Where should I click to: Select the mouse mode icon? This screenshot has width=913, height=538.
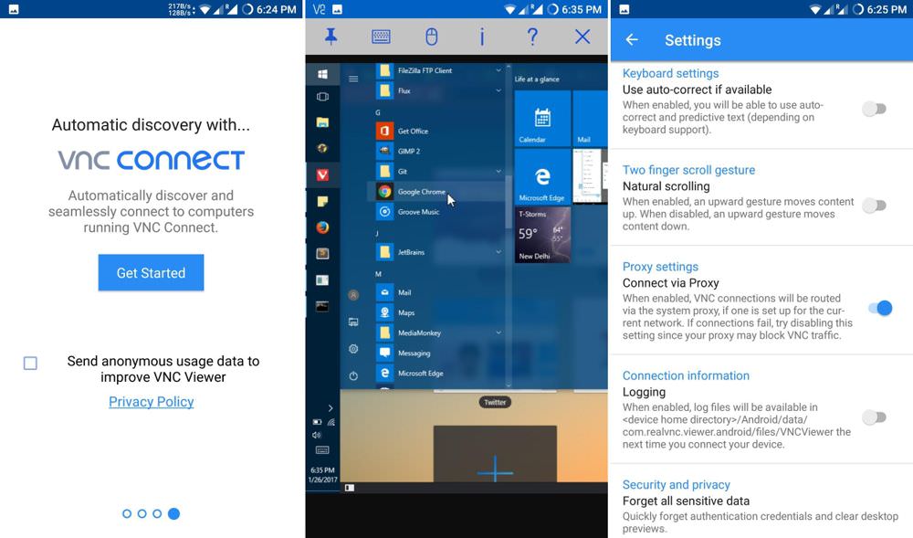[432, 37]
